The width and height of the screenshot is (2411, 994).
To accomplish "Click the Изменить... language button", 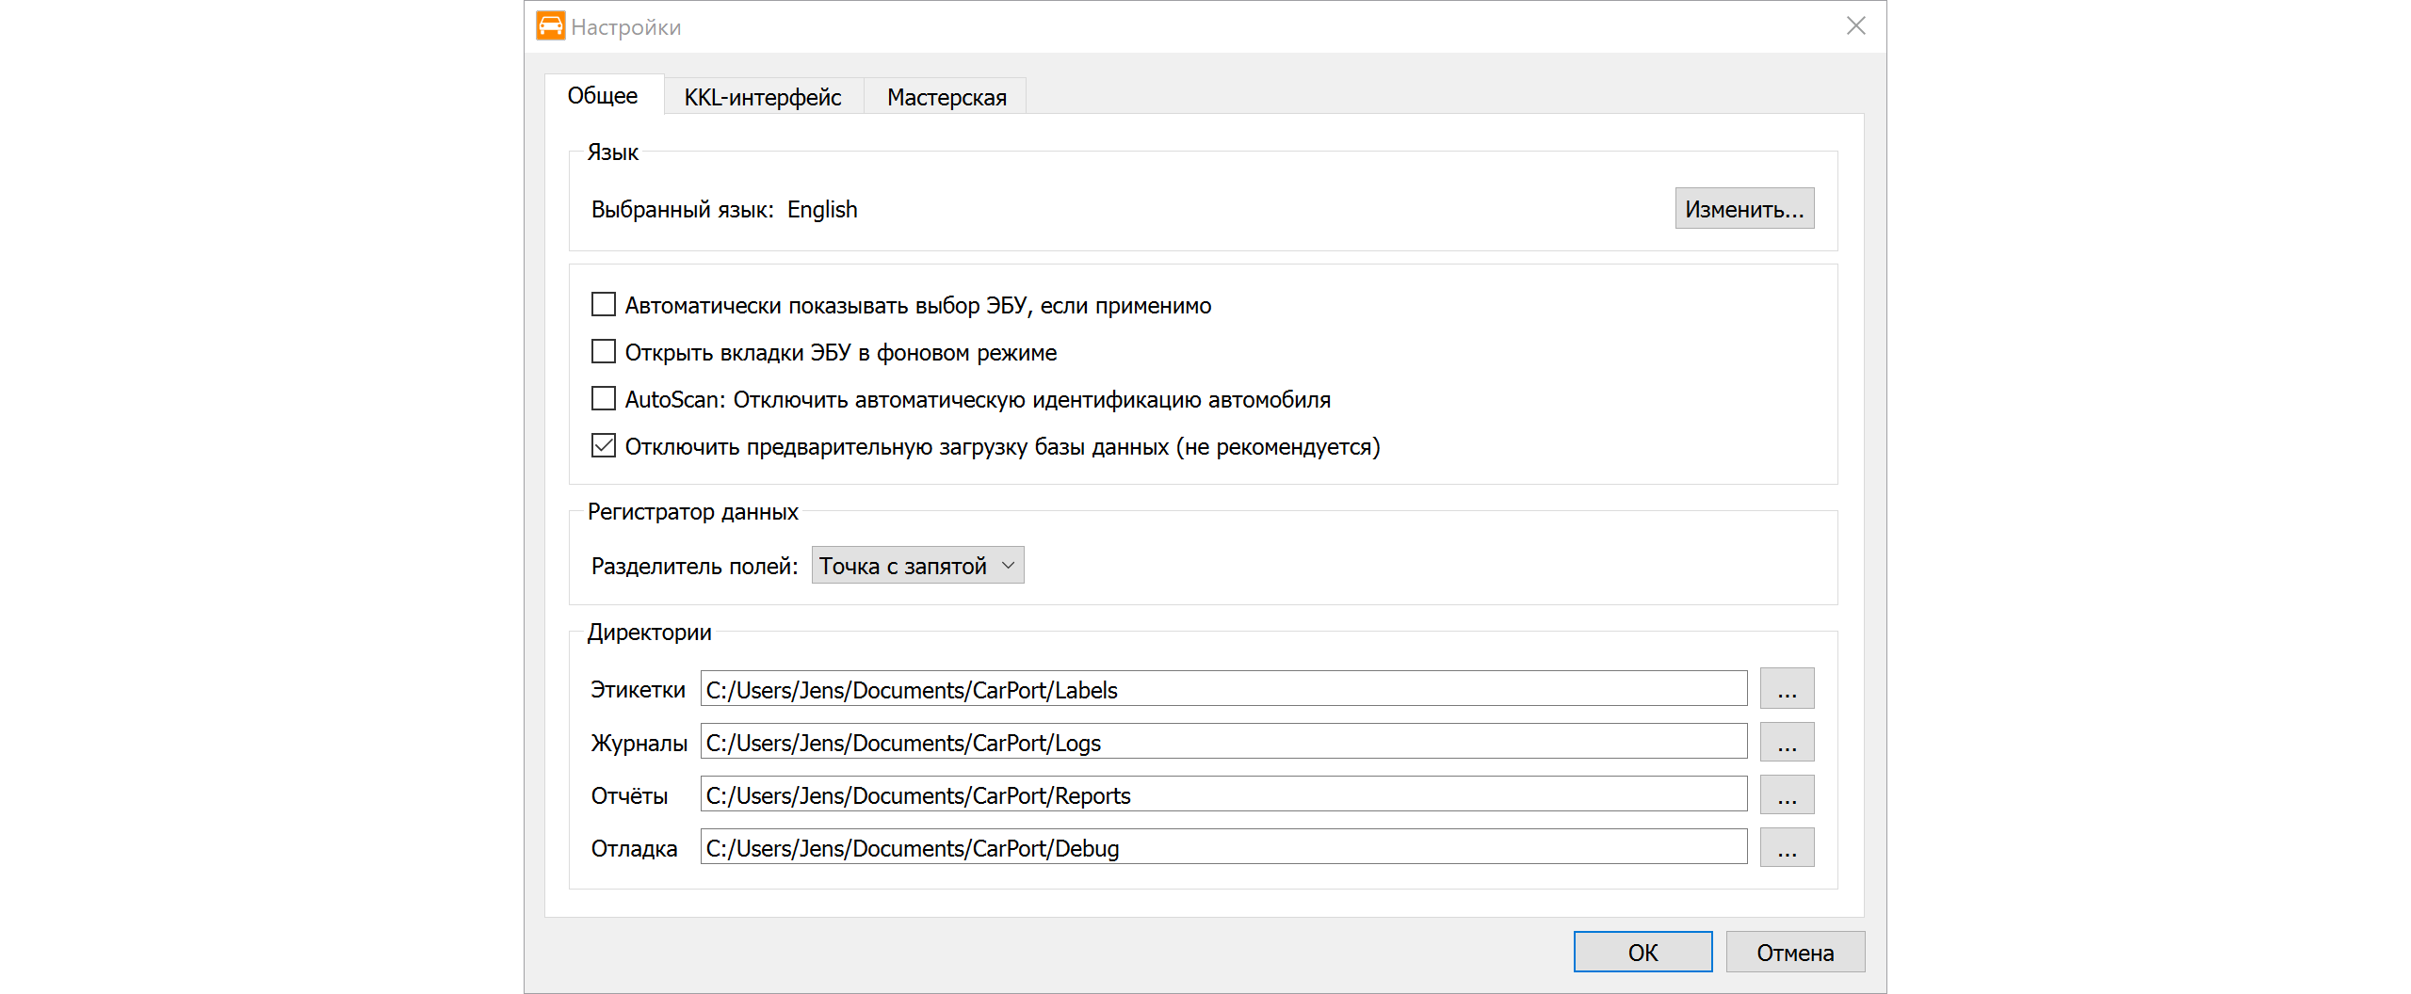I will pyautogui.click(x=1743, y=209).
